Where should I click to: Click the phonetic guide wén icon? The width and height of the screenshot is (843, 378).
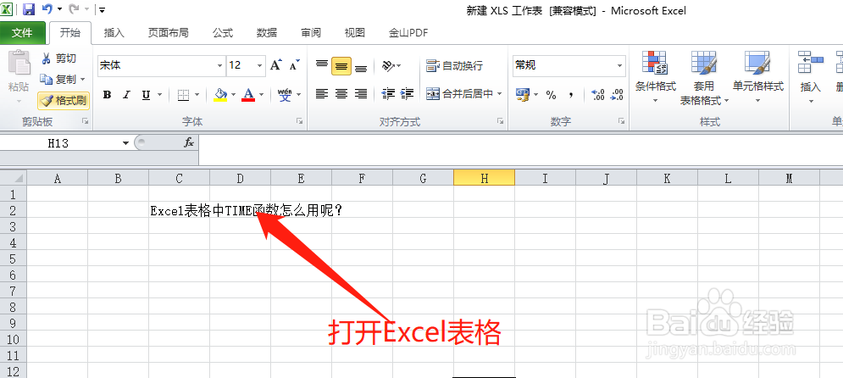285,95
